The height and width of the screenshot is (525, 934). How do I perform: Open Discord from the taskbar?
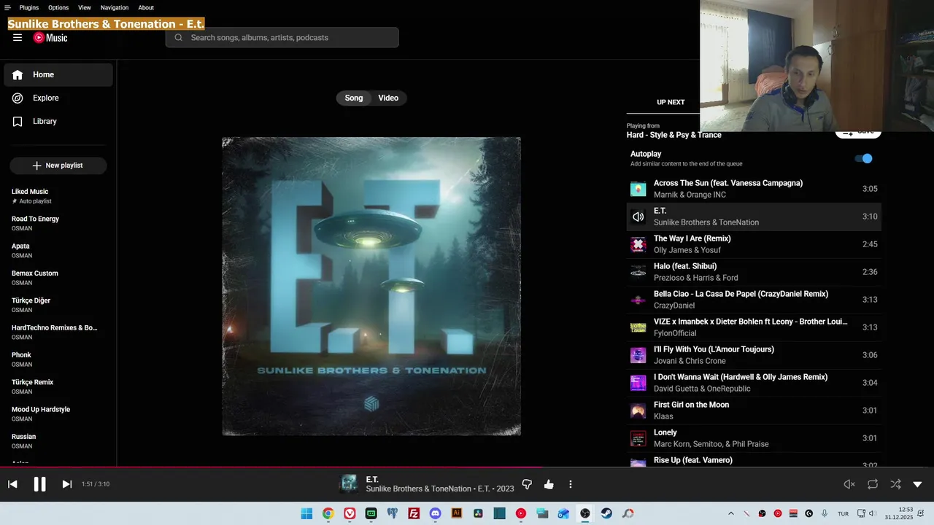[435, 513]
